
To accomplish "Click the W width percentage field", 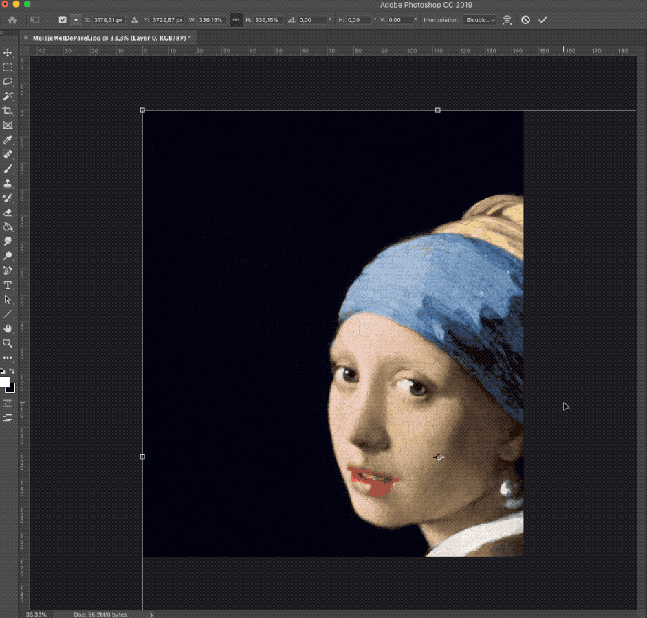I will click(x=212, y=20).
